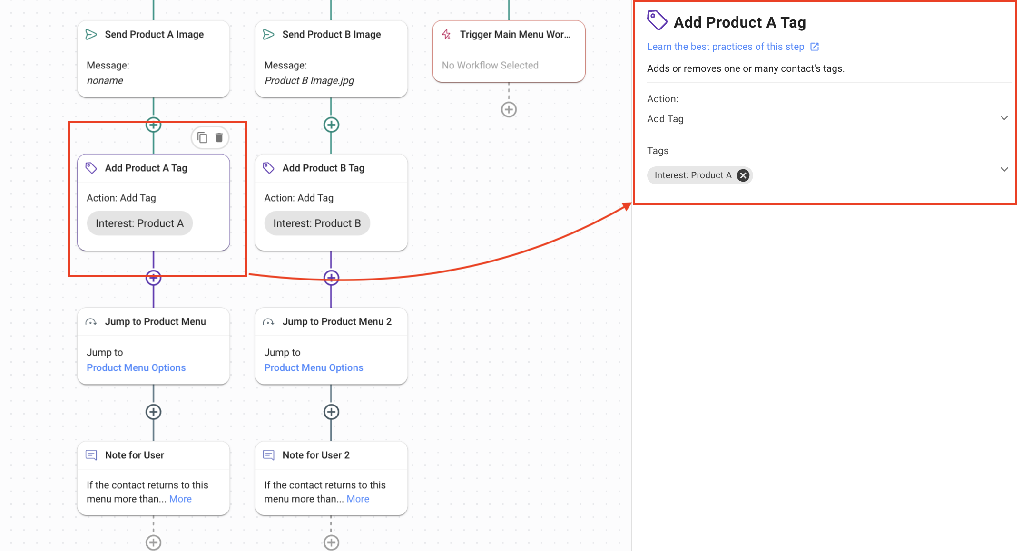Expand More in Note for User 2
This screenshot has width=1022, height=551.
pos(358,499)
